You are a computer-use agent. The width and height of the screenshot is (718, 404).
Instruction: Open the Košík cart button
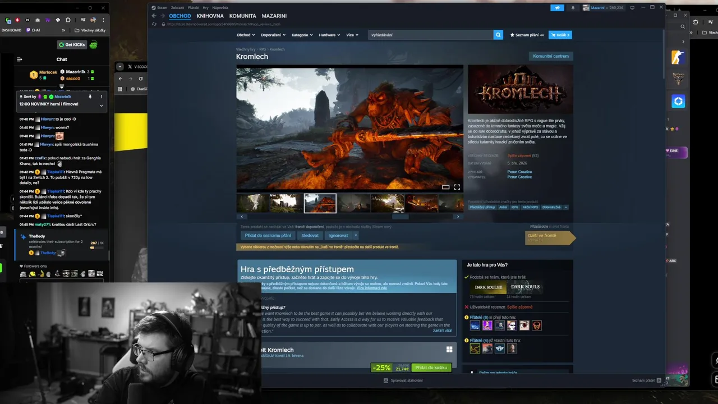coord(560,35)
